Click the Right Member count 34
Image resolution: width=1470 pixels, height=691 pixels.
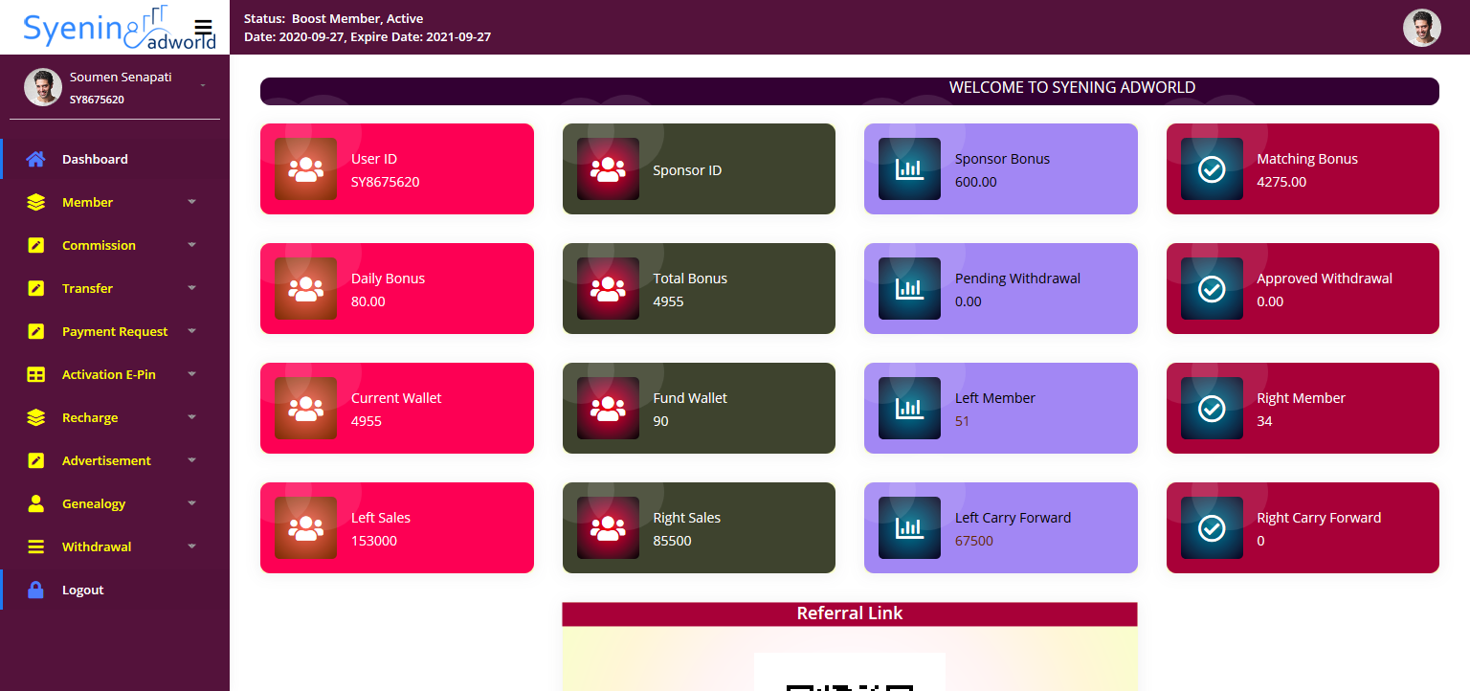tap(1264, 421)
